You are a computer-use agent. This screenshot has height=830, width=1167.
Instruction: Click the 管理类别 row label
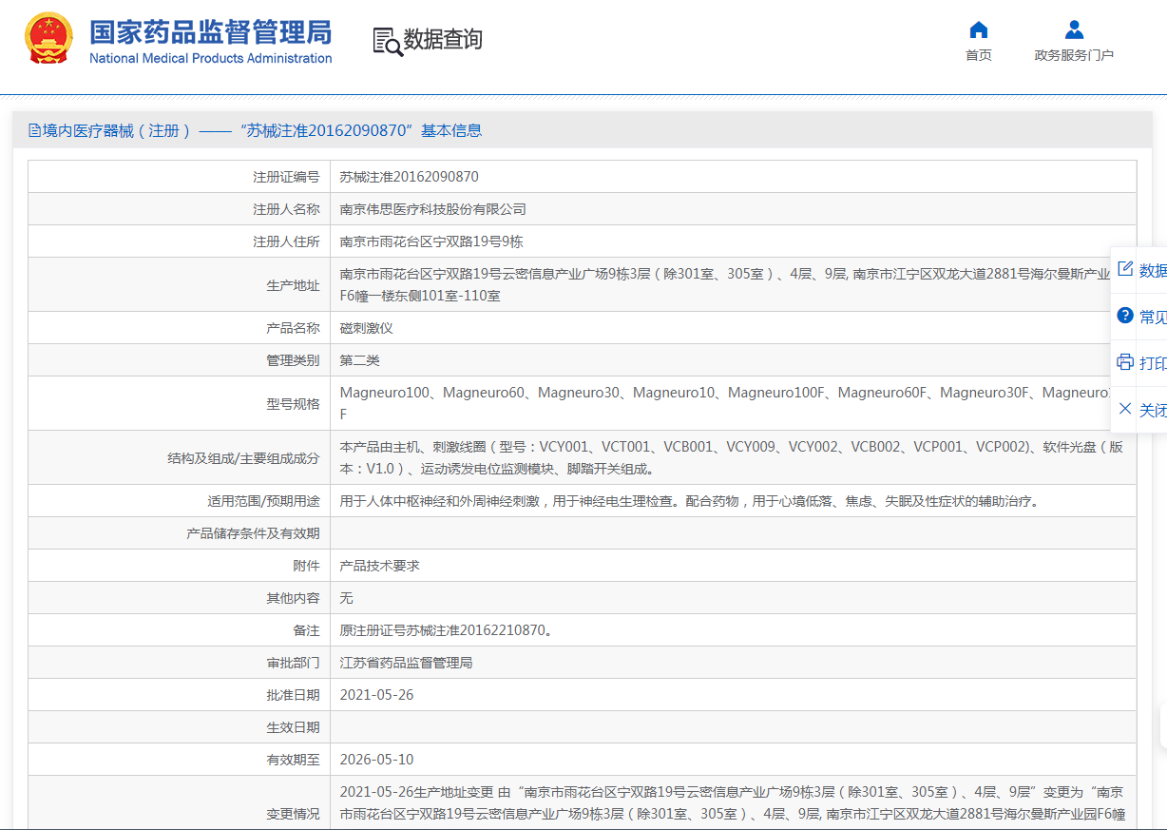pyautogui.click(x=293, y=360)
